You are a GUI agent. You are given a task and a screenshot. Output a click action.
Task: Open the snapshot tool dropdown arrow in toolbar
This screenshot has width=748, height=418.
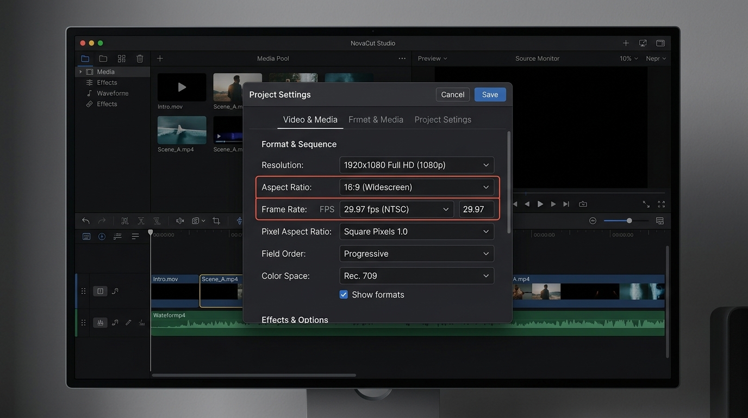click(203, 220)
